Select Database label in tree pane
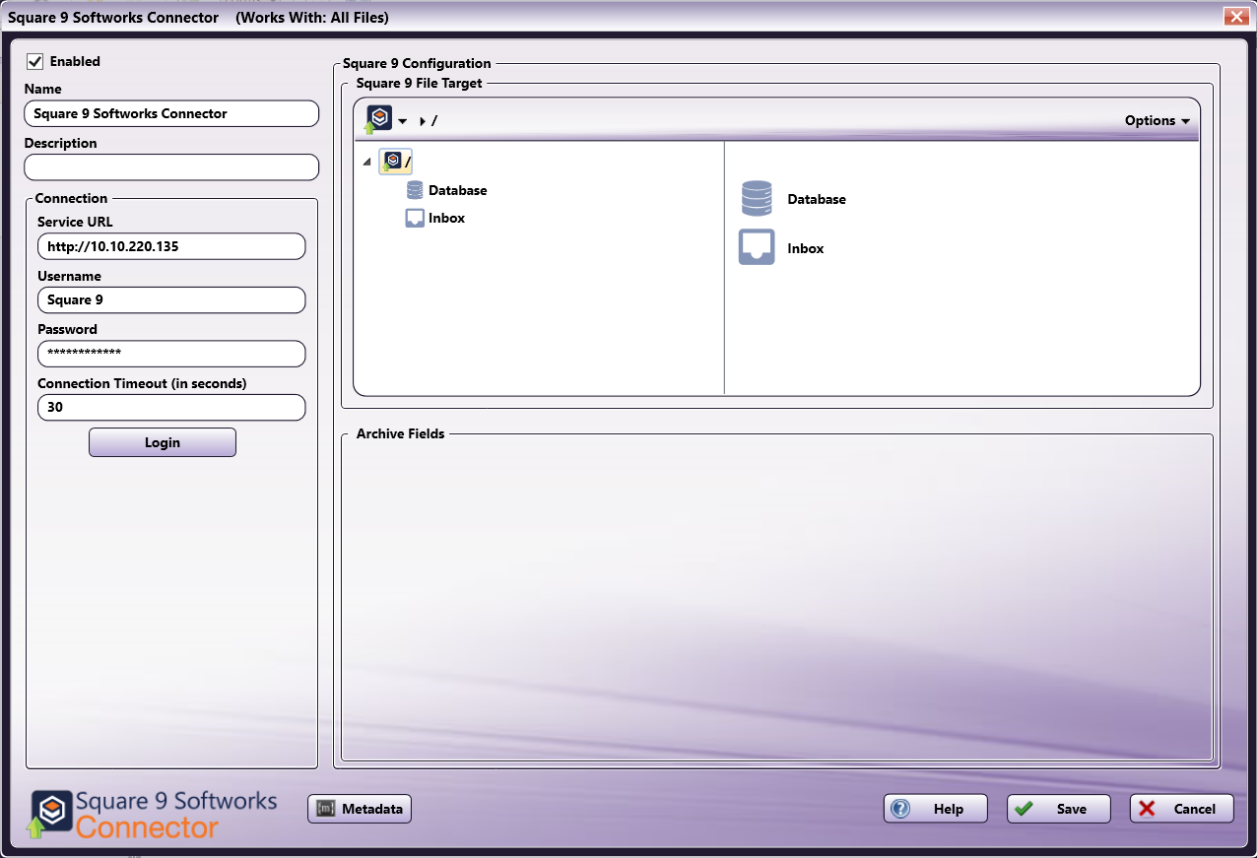The height and width of the screenshot is (858, 1257). pos(457,190)
